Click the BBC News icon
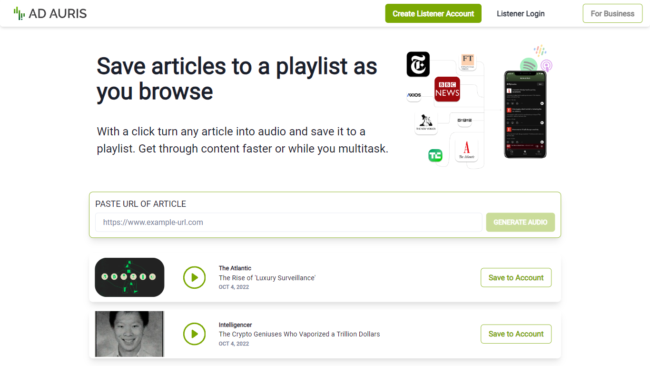Viewport: 650px width, 366px height. 447,89
